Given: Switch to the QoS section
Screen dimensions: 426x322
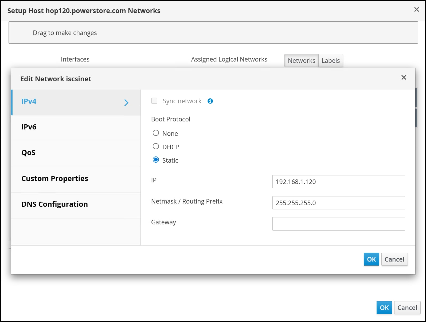Looking at the screenshot, I should (x=76, y=154).
